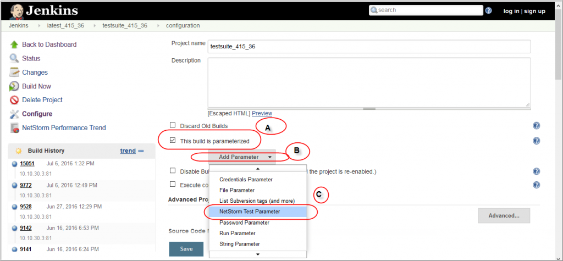This screenshot has height=261, width=563.
Task: Open NetStorm Performance Trend link
Action: pyautogui.click(x=64, y=128)
